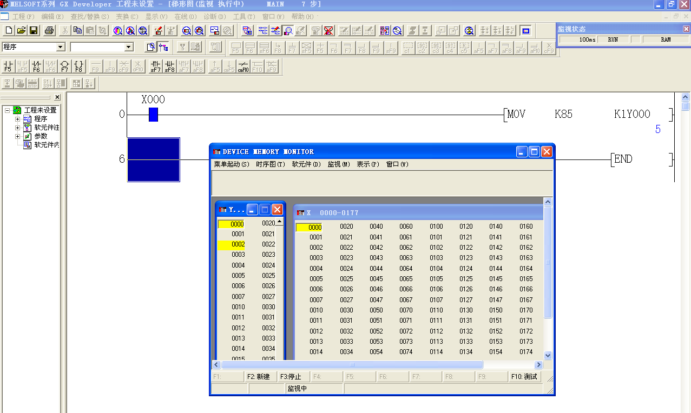Open the 程序 dropdown combo box

coord(60,47)
